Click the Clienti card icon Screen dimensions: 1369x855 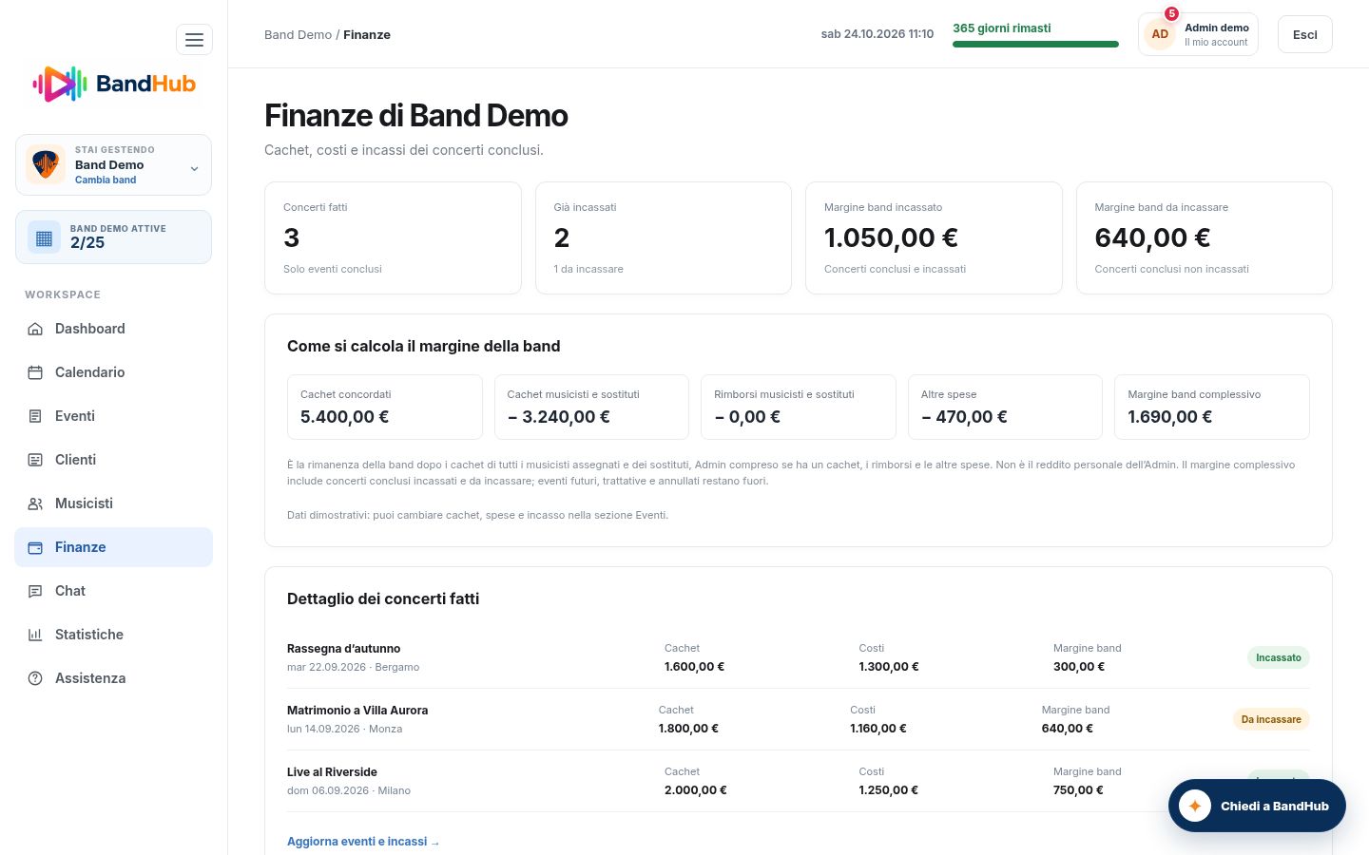(35, 460)
